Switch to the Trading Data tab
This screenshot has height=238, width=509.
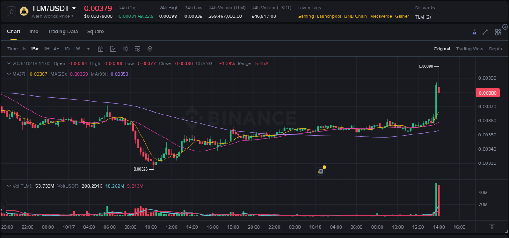63,32
